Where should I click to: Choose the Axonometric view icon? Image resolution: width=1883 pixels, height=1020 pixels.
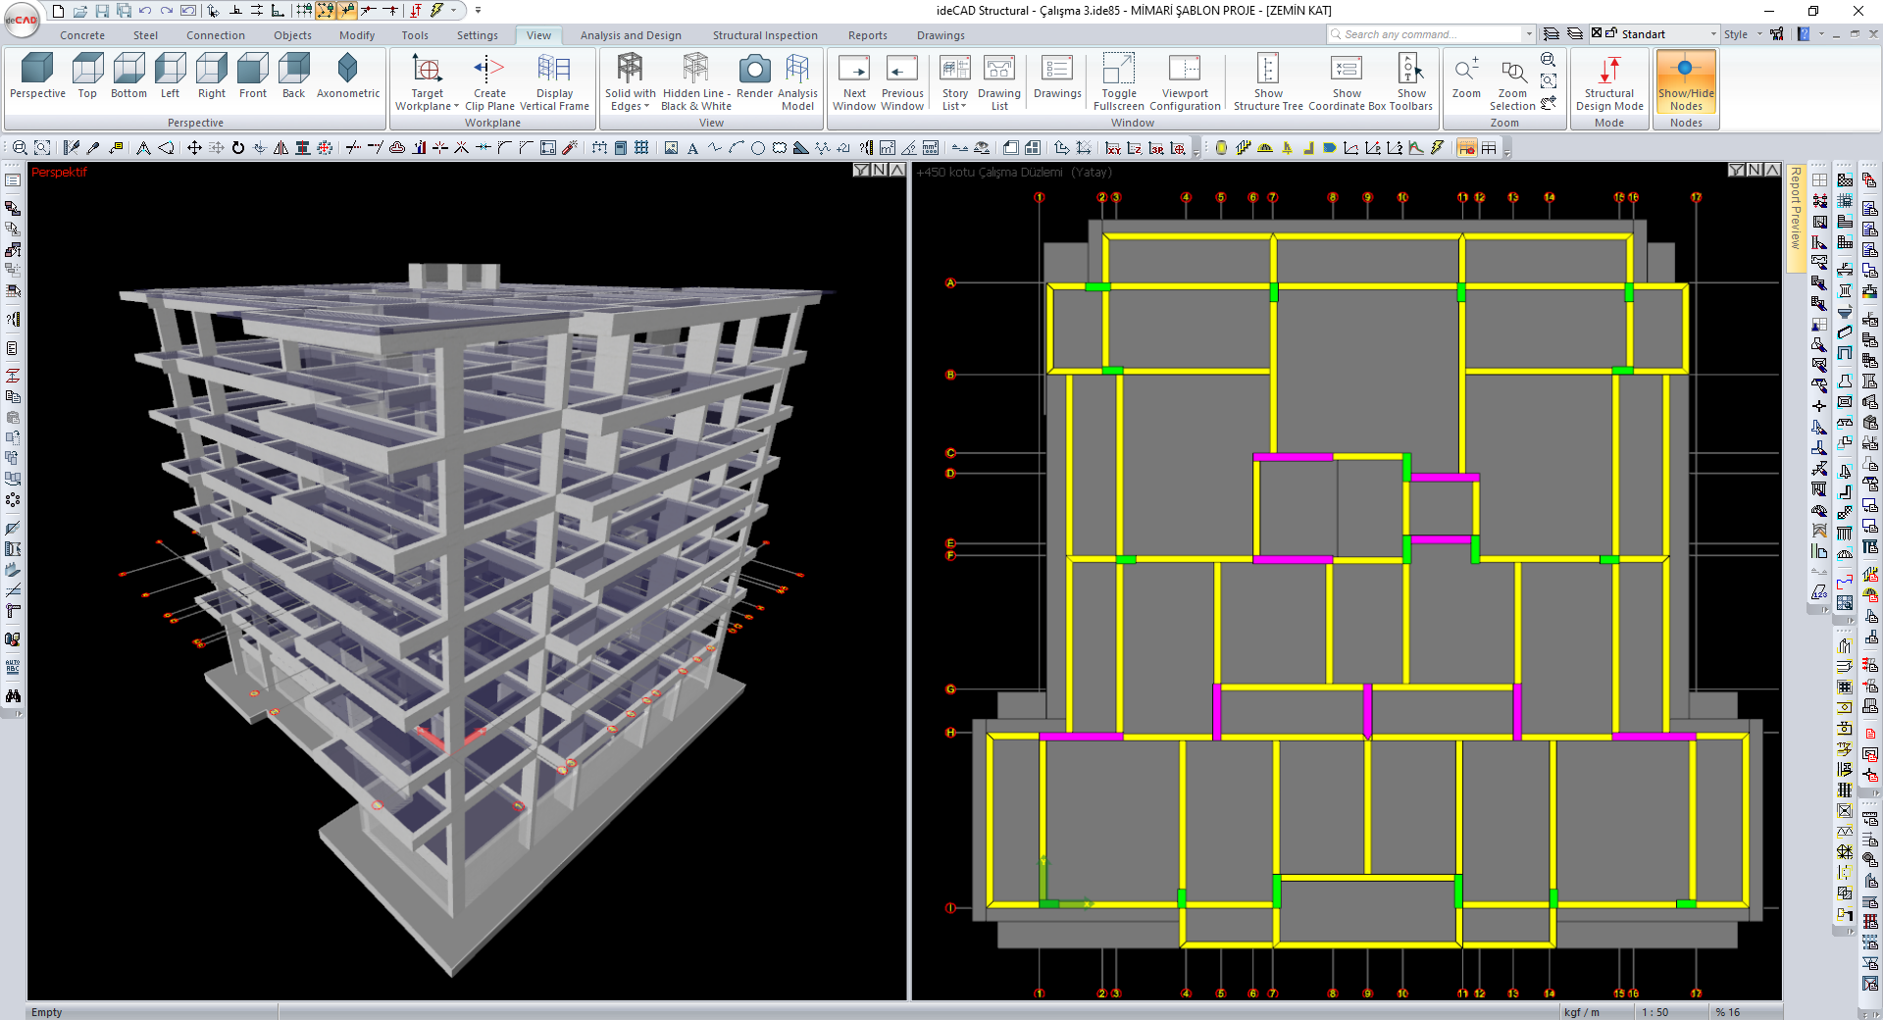pos(347,76)
